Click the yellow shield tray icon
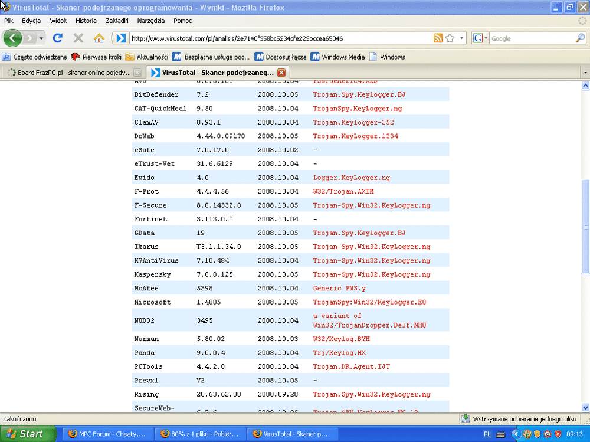 point(537,434)
